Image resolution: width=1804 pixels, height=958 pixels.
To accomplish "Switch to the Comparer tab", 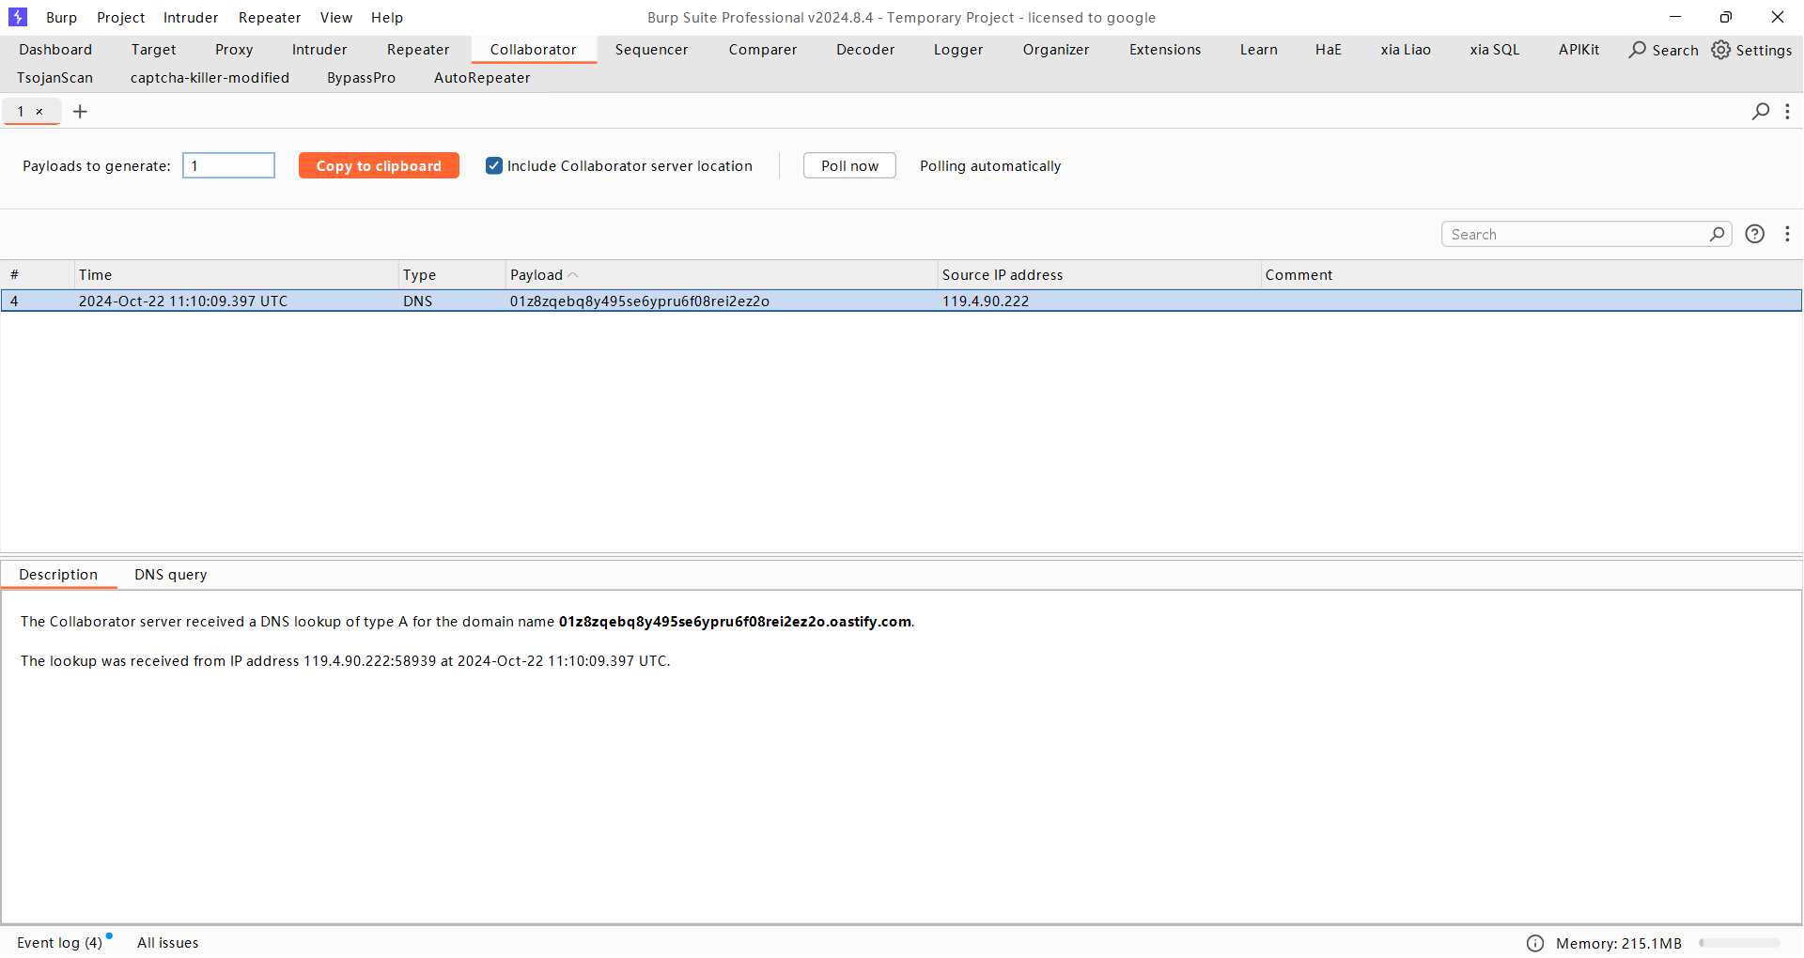I will (763, 50).
